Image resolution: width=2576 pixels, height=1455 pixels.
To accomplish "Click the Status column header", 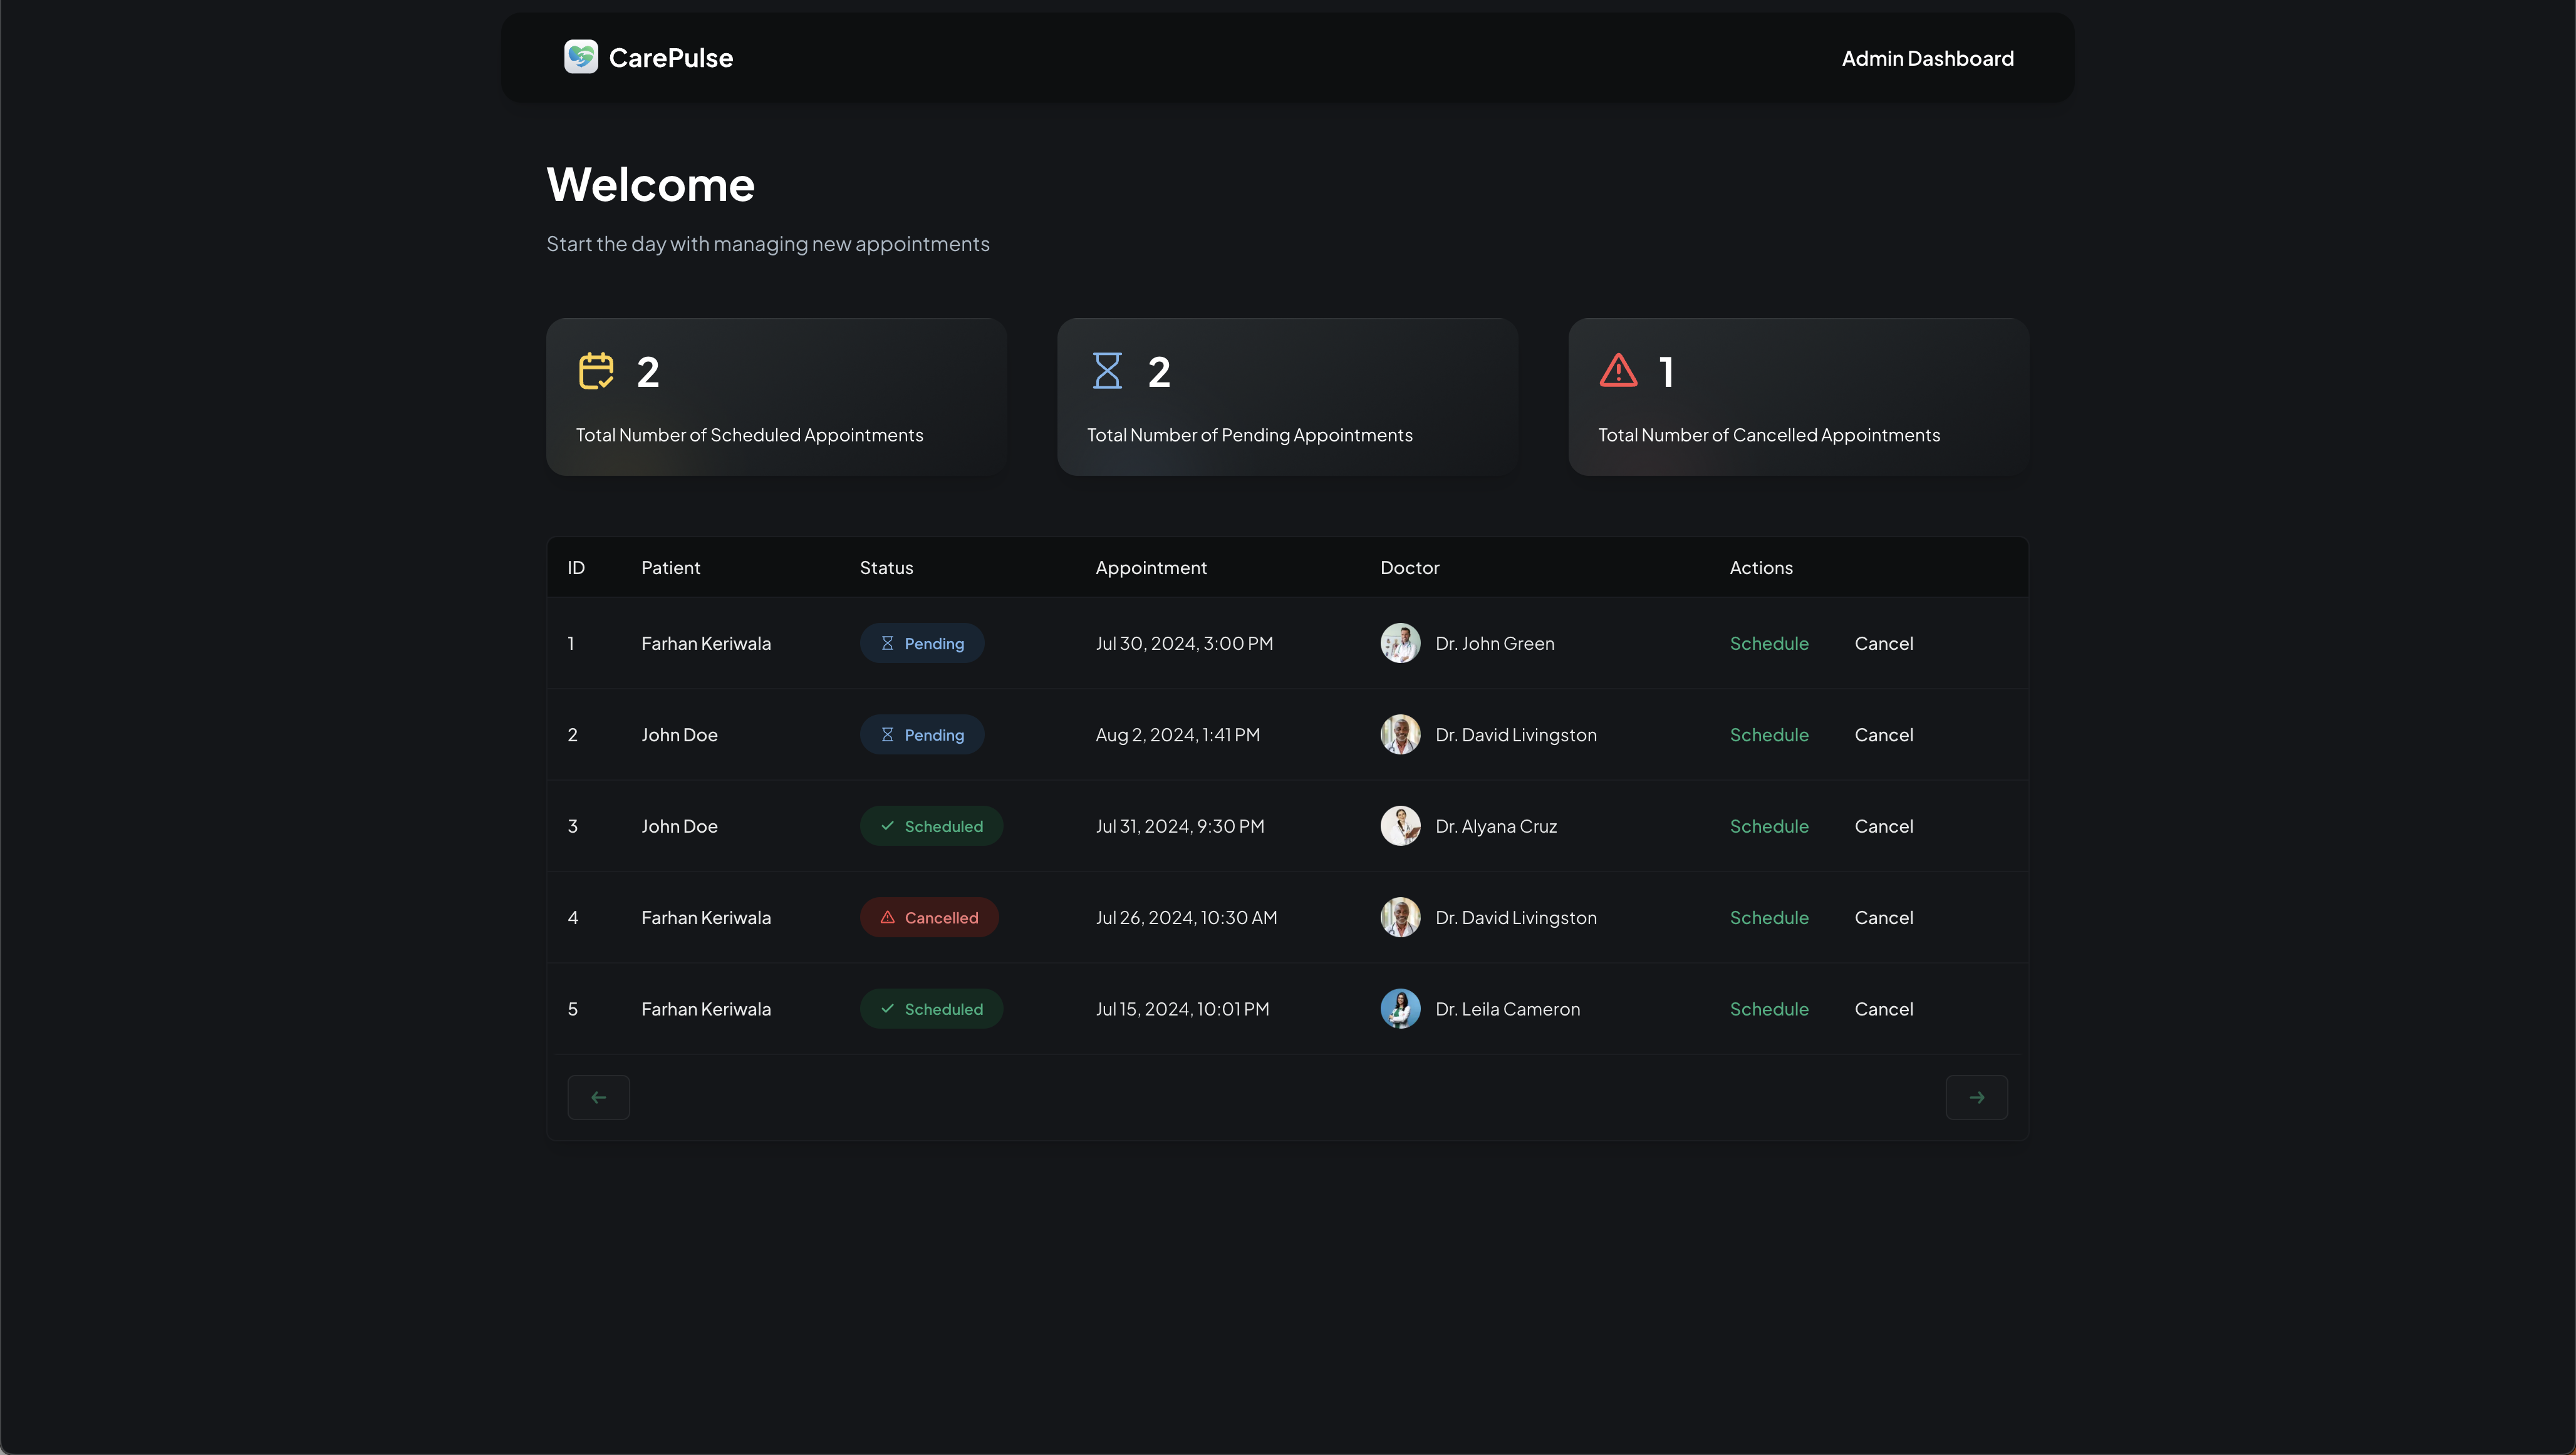I will coord(886,568).
